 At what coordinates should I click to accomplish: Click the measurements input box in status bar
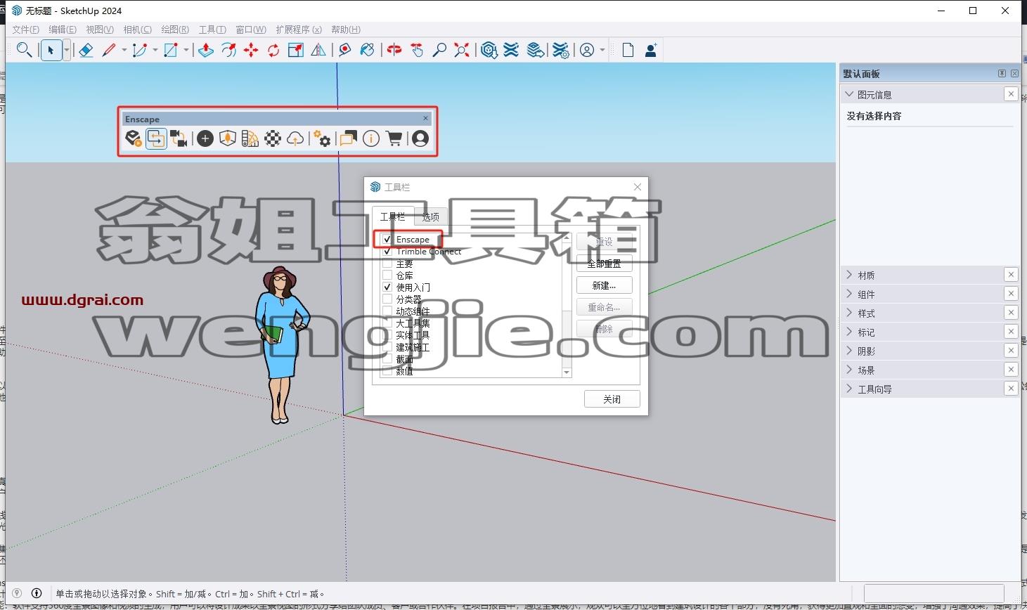pos(934,593)
